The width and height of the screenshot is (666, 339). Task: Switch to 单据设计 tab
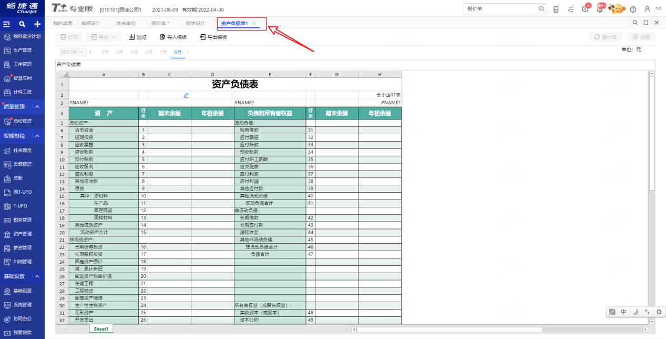click(x=90, y=23)
